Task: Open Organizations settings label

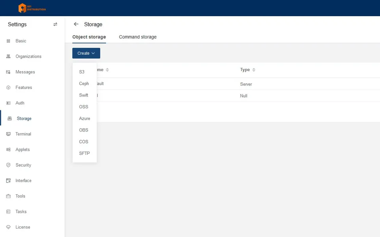Action: 28,56
